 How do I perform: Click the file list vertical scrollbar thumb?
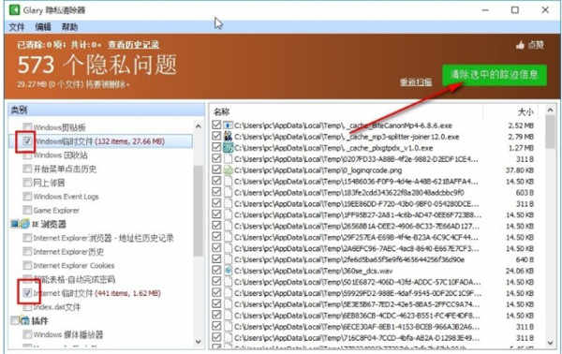pyautogui.click(x=550, y=132)
